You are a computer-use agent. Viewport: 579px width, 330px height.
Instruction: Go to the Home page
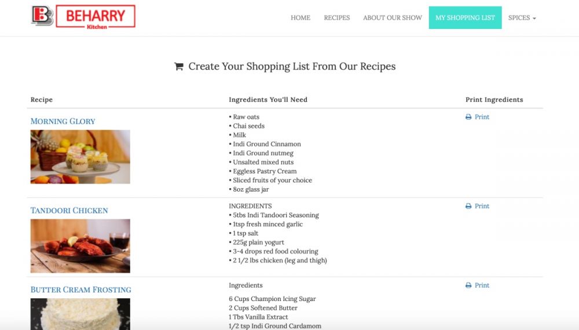301,18
